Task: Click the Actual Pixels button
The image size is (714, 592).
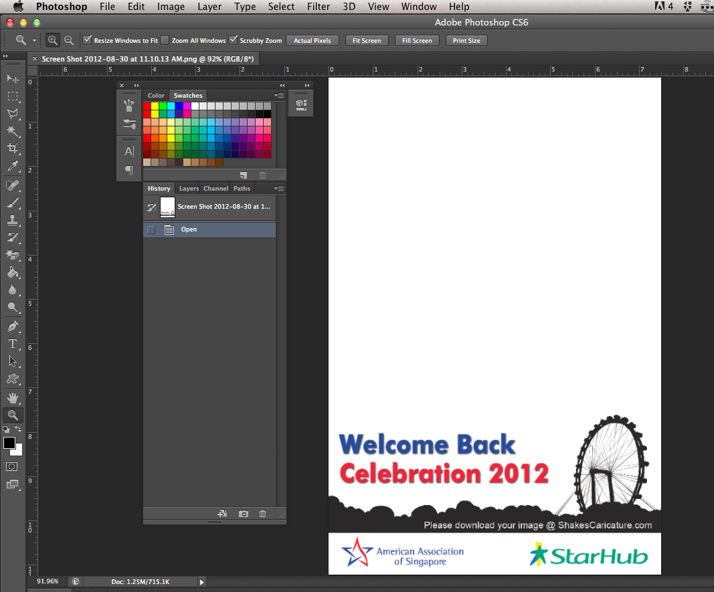Action: (x=313, y=41)
